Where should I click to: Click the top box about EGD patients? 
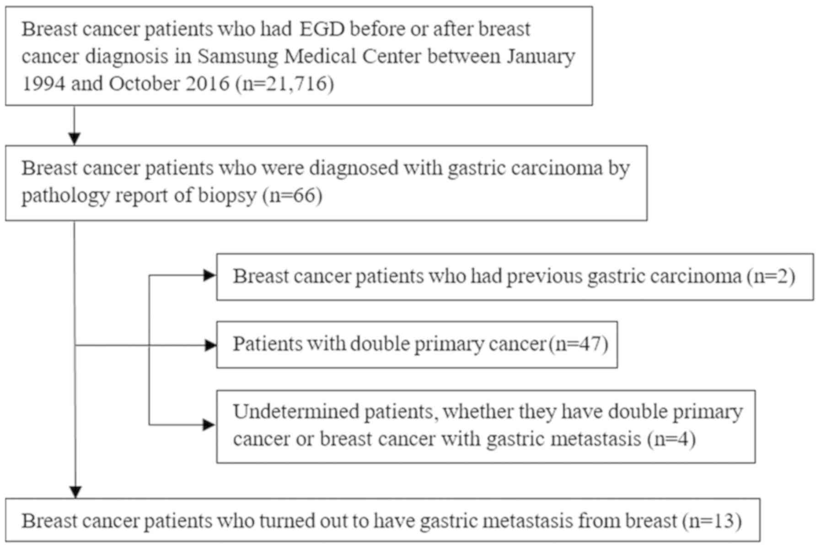click(x=299, y=56)
